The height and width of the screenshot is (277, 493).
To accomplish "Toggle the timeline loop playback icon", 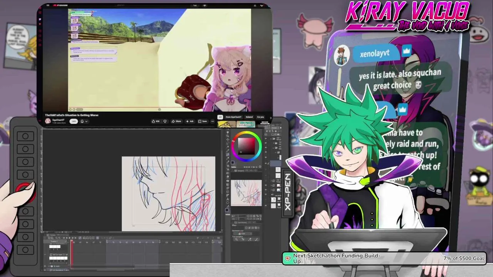I will pyautogui.click(x=80, y=238).
